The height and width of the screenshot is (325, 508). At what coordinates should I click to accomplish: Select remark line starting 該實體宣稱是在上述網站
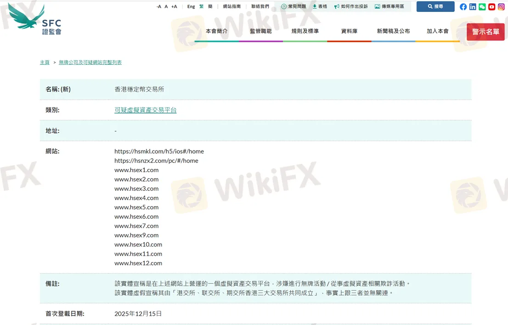click(262, 284)
